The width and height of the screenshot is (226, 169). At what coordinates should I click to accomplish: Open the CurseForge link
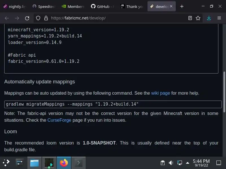[59, 120]
